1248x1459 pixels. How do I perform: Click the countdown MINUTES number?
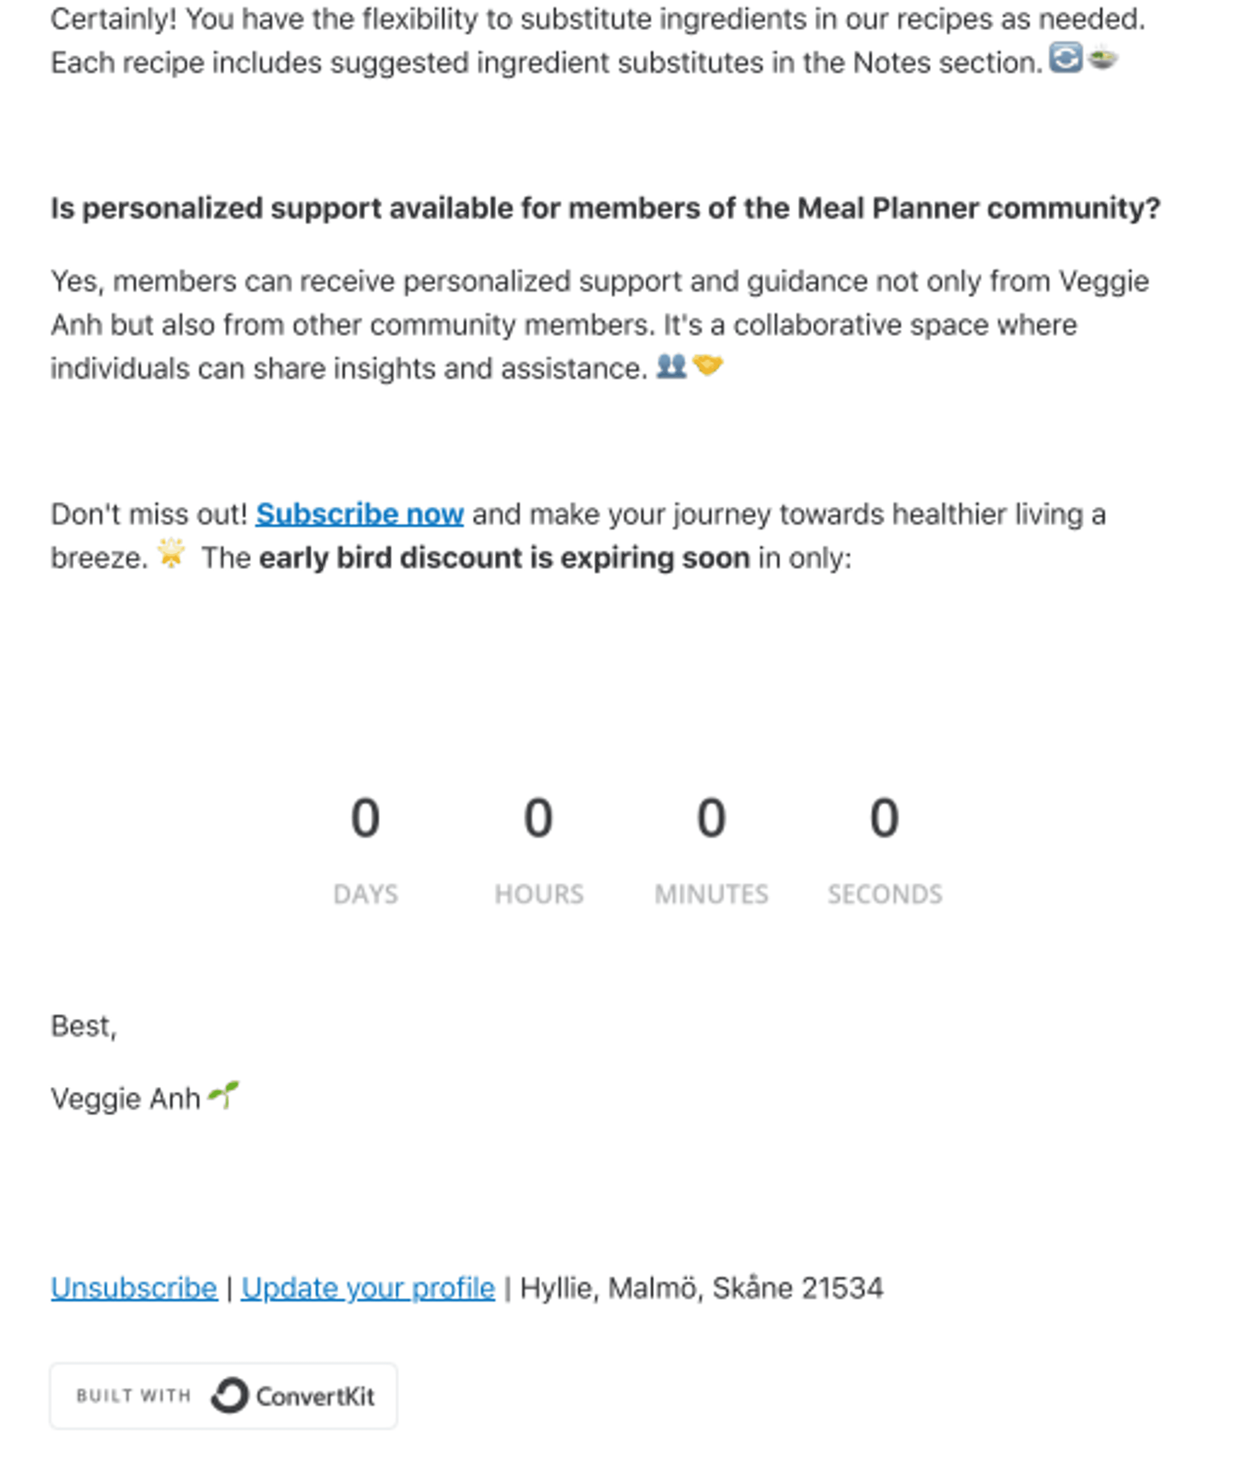(x=711, y=818)
